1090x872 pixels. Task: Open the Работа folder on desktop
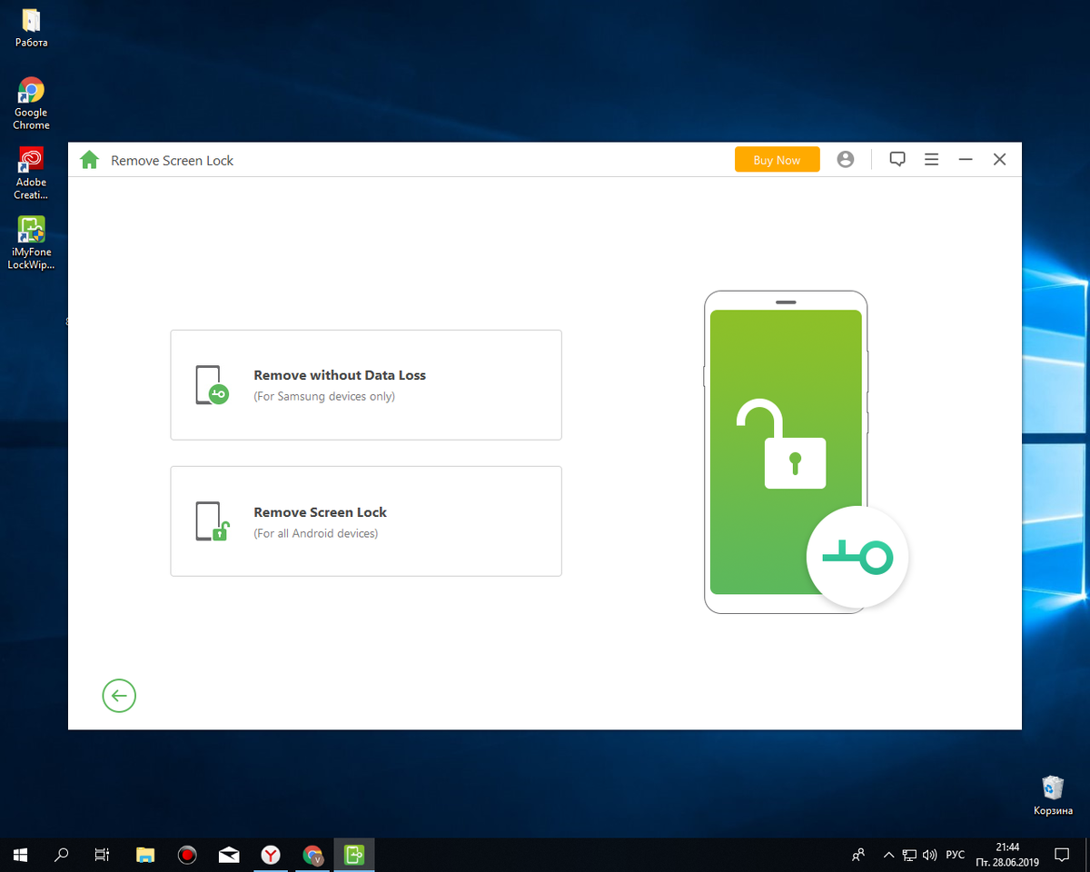31,28
